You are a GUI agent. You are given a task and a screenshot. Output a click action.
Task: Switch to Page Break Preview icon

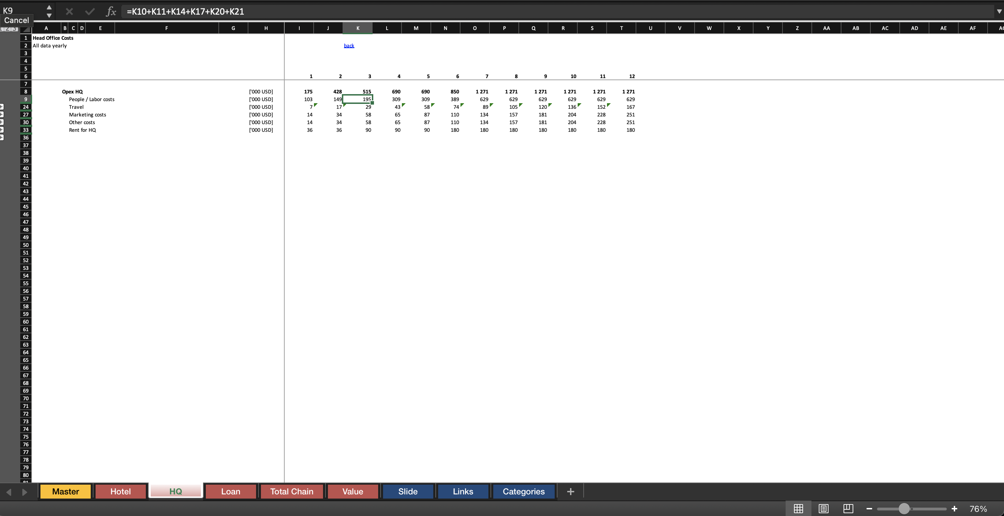(x=848, y=509)
